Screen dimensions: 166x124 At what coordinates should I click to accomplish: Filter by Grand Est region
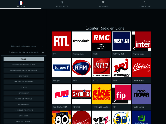pyautogui.click(x=24, y=93)
